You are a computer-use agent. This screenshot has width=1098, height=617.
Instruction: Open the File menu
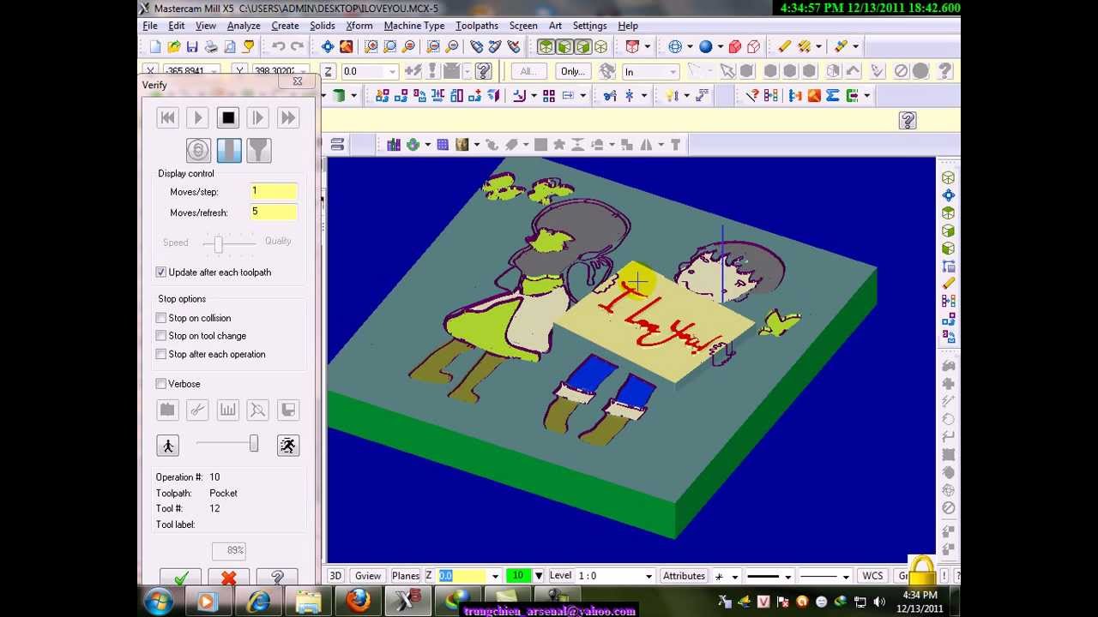tap(150, 26)
